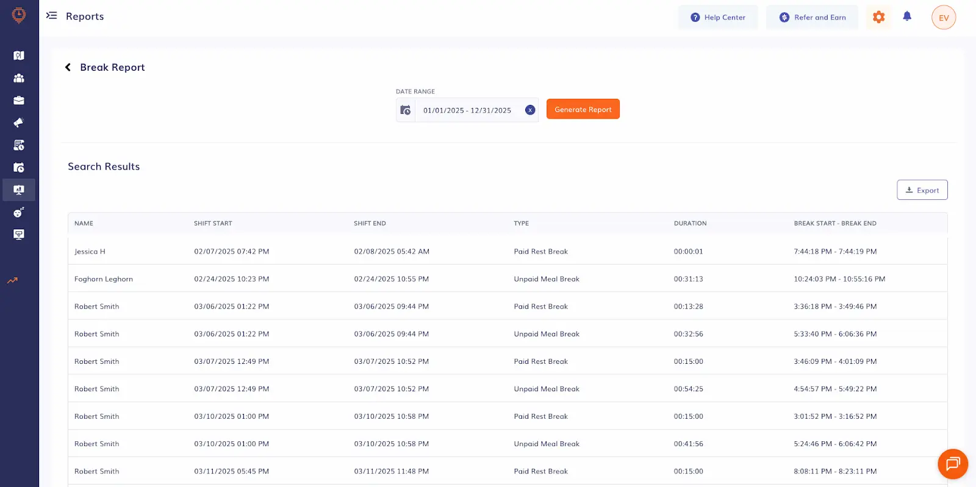Open the map location sidebar icon
Viewport: 976px width, 487px height.
19,55
